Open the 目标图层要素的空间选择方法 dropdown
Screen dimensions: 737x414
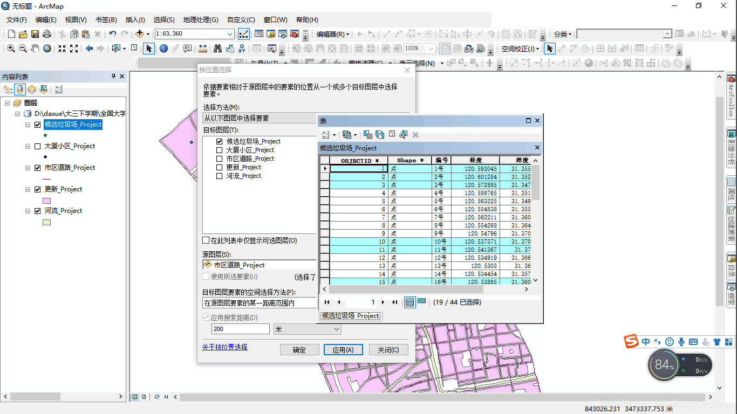pos(260,303)
